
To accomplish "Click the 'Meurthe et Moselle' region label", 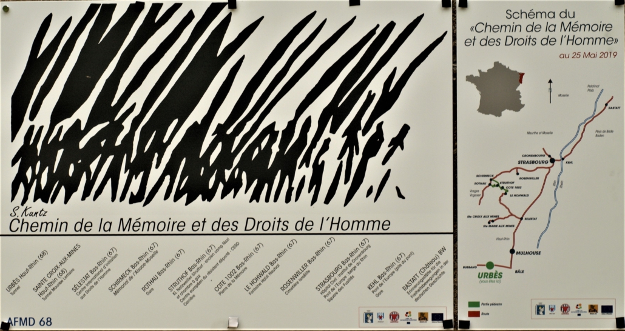I will coord(539,133).
